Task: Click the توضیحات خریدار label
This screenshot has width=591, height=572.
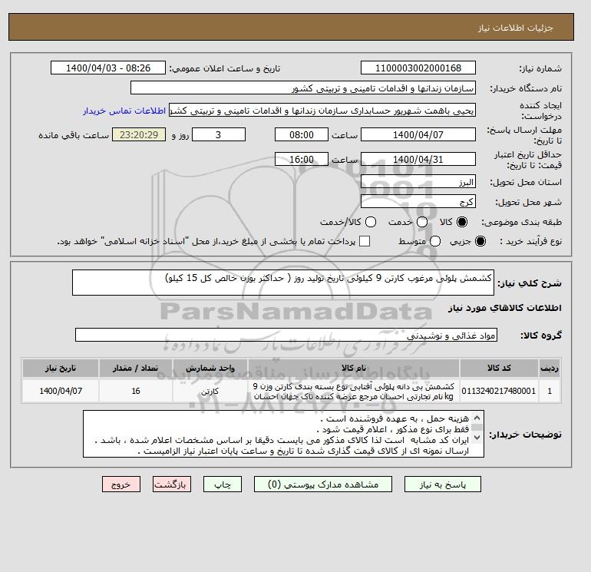Action: coord(526,435)
